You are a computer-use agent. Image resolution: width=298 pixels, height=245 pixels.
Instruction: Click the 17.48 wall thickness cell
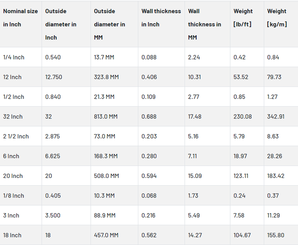point(195,116)
